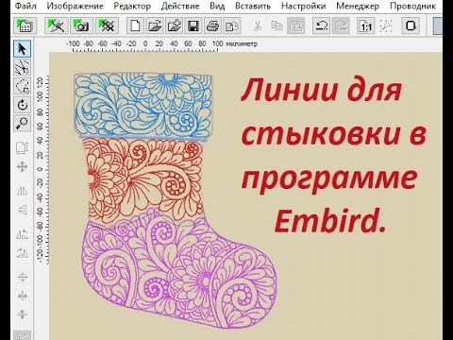The height and width of the screenshot is (340, 453).
Task: Click the flip vertically triangles icon
Action: click(23, 209)
